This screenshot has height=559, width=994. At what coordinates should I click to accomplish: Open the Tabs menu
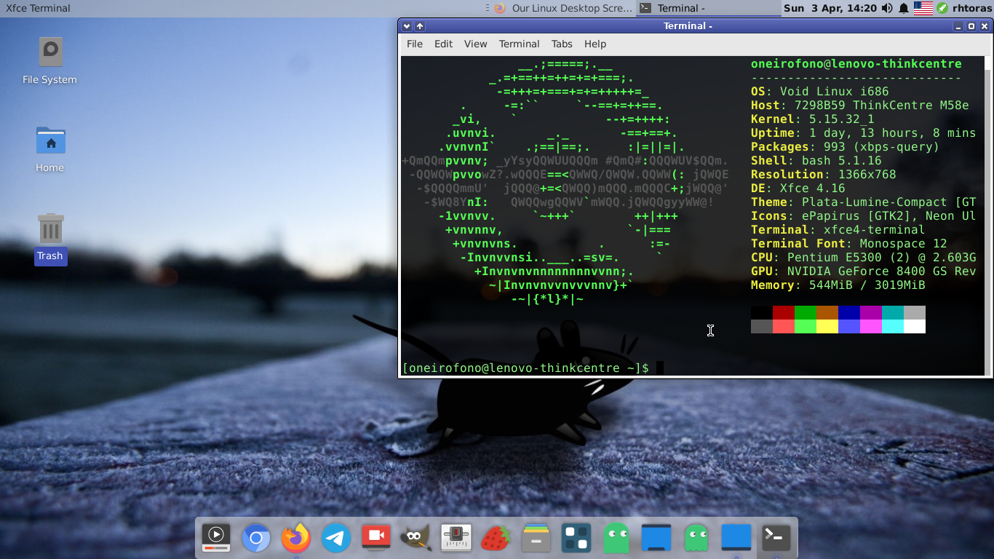click(x=562, y=44)
